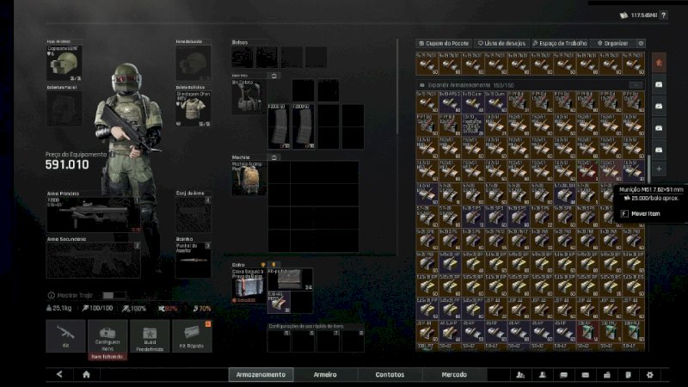Click the home icon in bottom bar
The height and width of the screenshot is (387, 688).
click(x=86, y=375)
